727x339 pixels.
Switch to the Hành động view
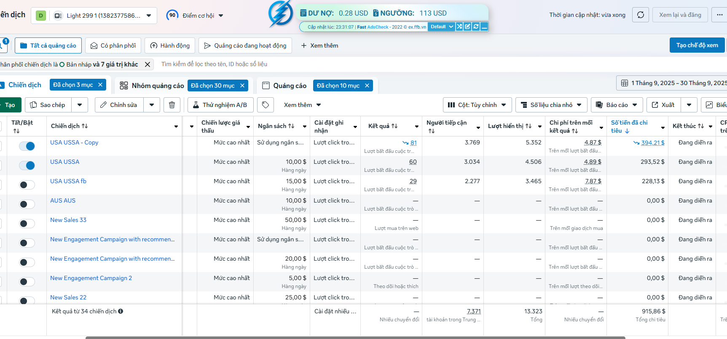click(x=170, y=45)
